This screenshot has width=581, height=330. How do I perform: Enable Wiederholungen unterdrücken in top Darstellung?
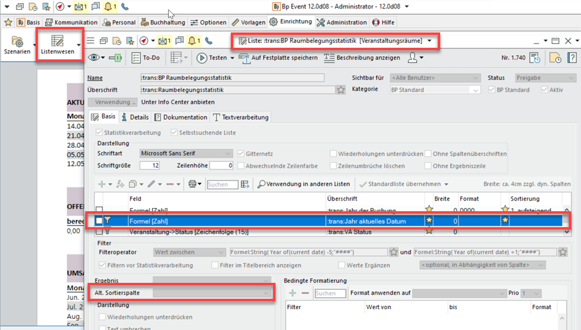click(x=334, y=154)
